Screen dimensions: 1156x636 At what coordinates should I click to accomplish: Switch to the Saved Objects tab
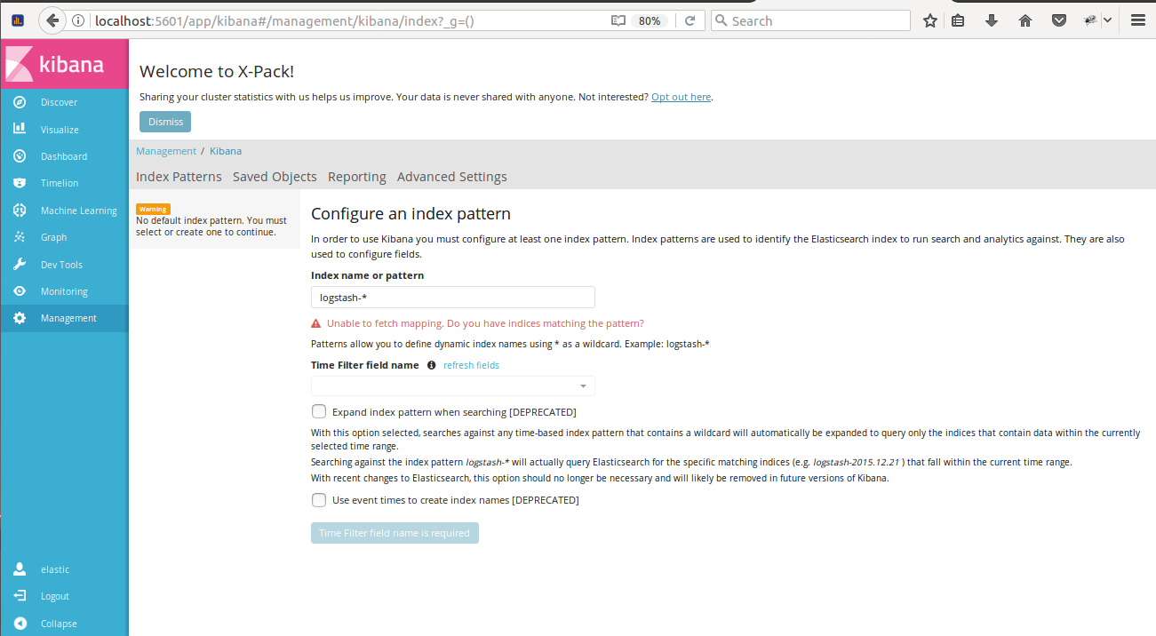(275, 176)
